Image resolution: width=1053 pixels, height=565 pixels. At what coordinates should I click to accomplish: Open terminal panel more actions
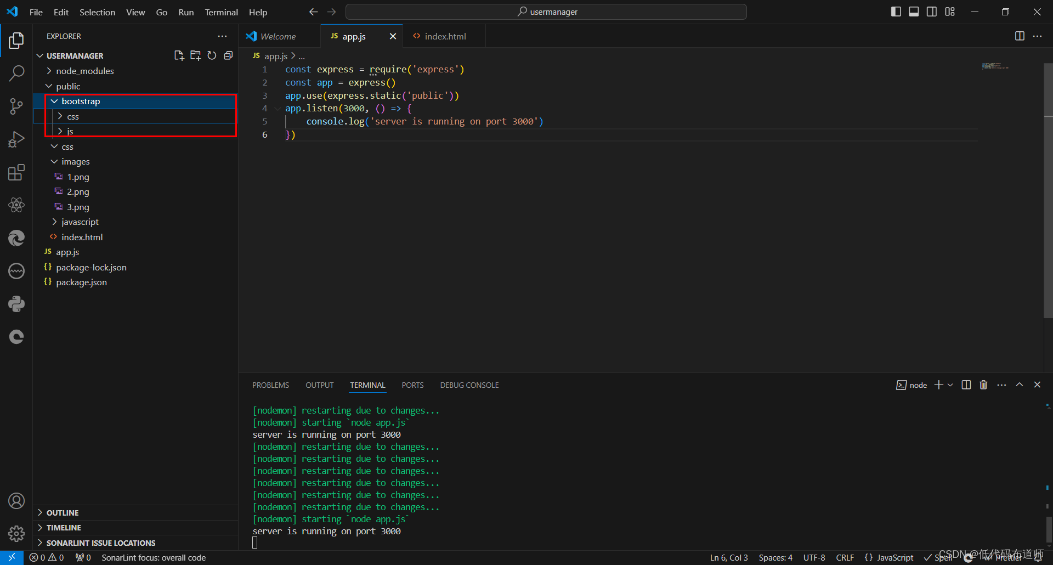point(1001,385)
